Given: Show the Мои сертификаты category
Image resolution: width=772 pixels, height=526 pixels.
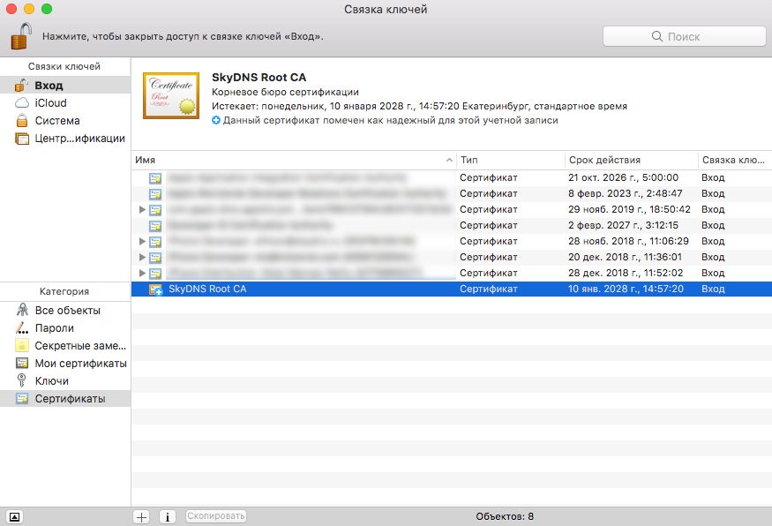Looking at the screenshot, I should [x=65, y=364].
